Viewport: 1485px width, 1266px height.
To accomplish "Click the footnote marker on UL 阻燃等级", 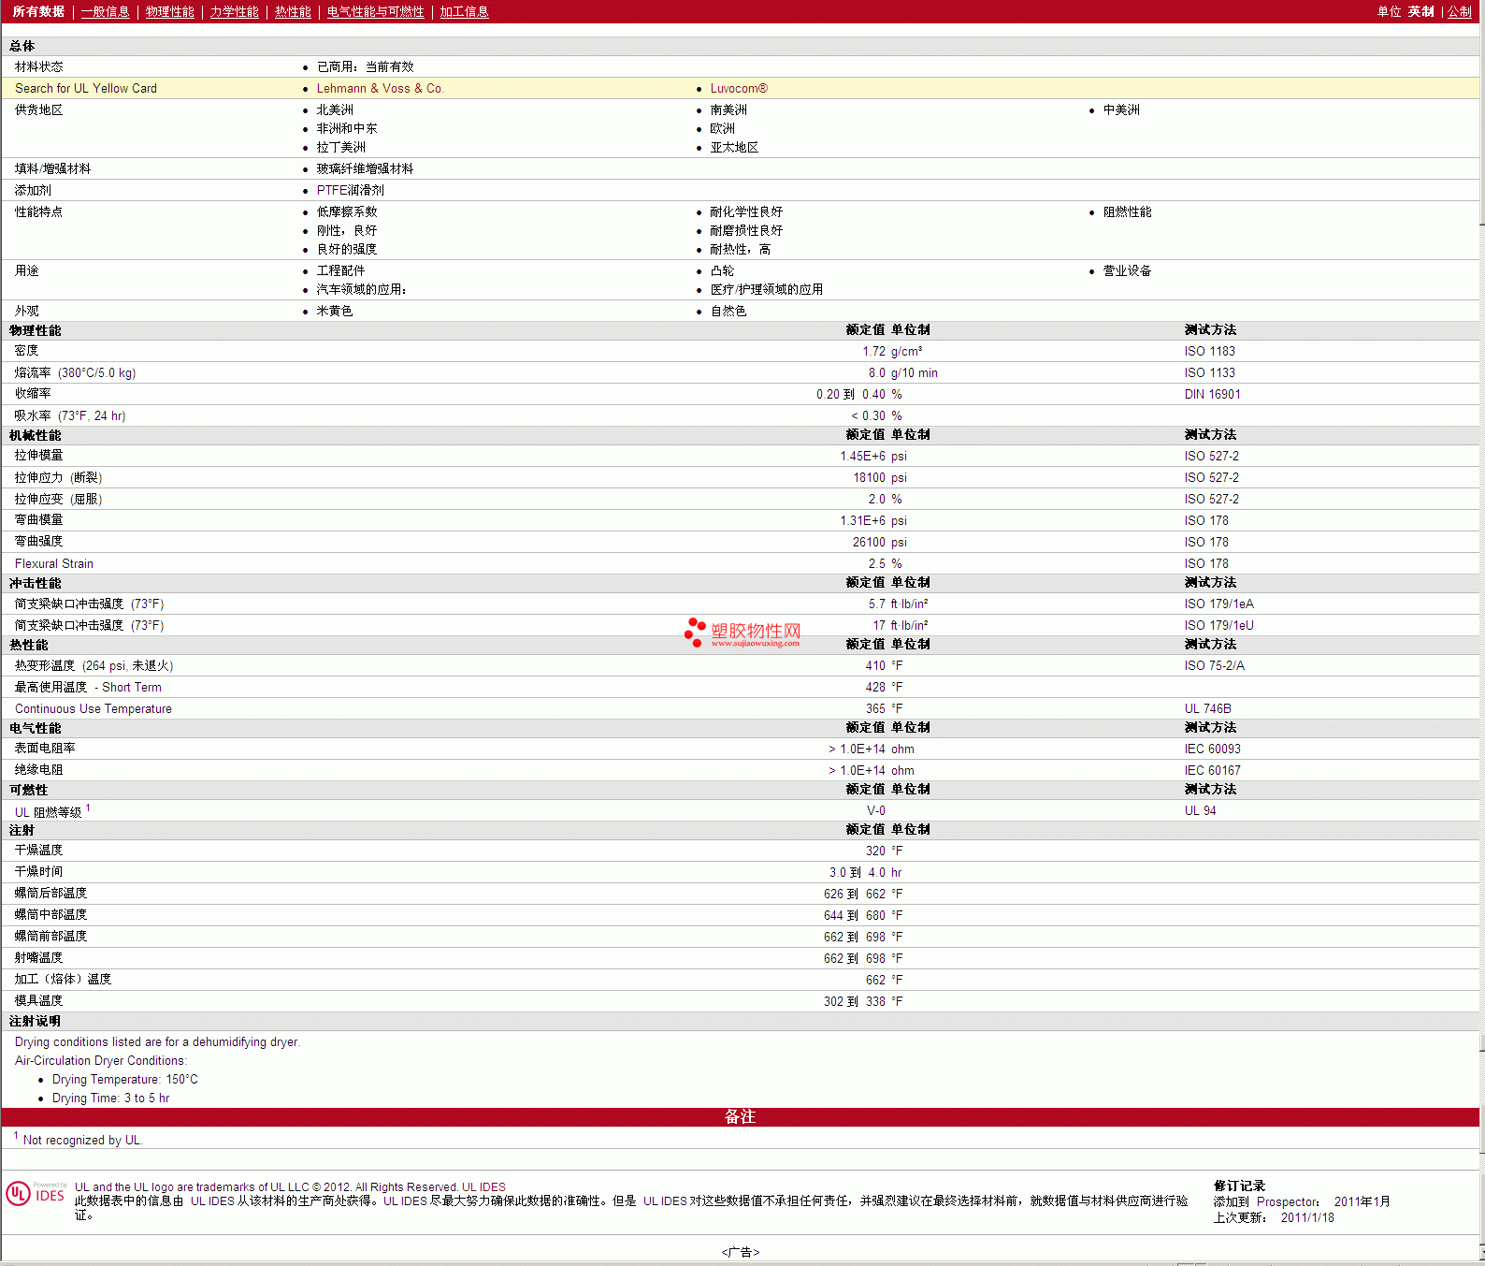I will coord(88,808).
